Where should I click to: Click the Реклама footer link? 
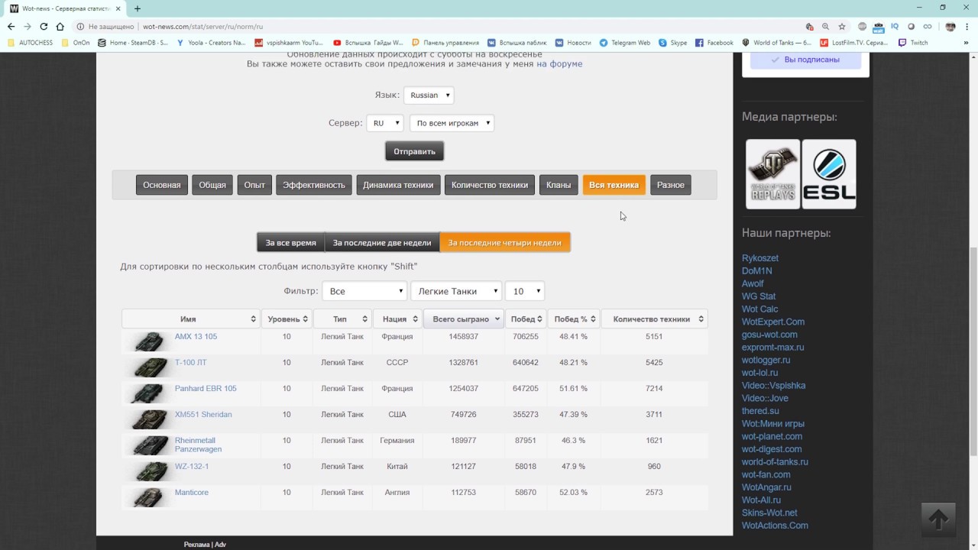[196, 545]
